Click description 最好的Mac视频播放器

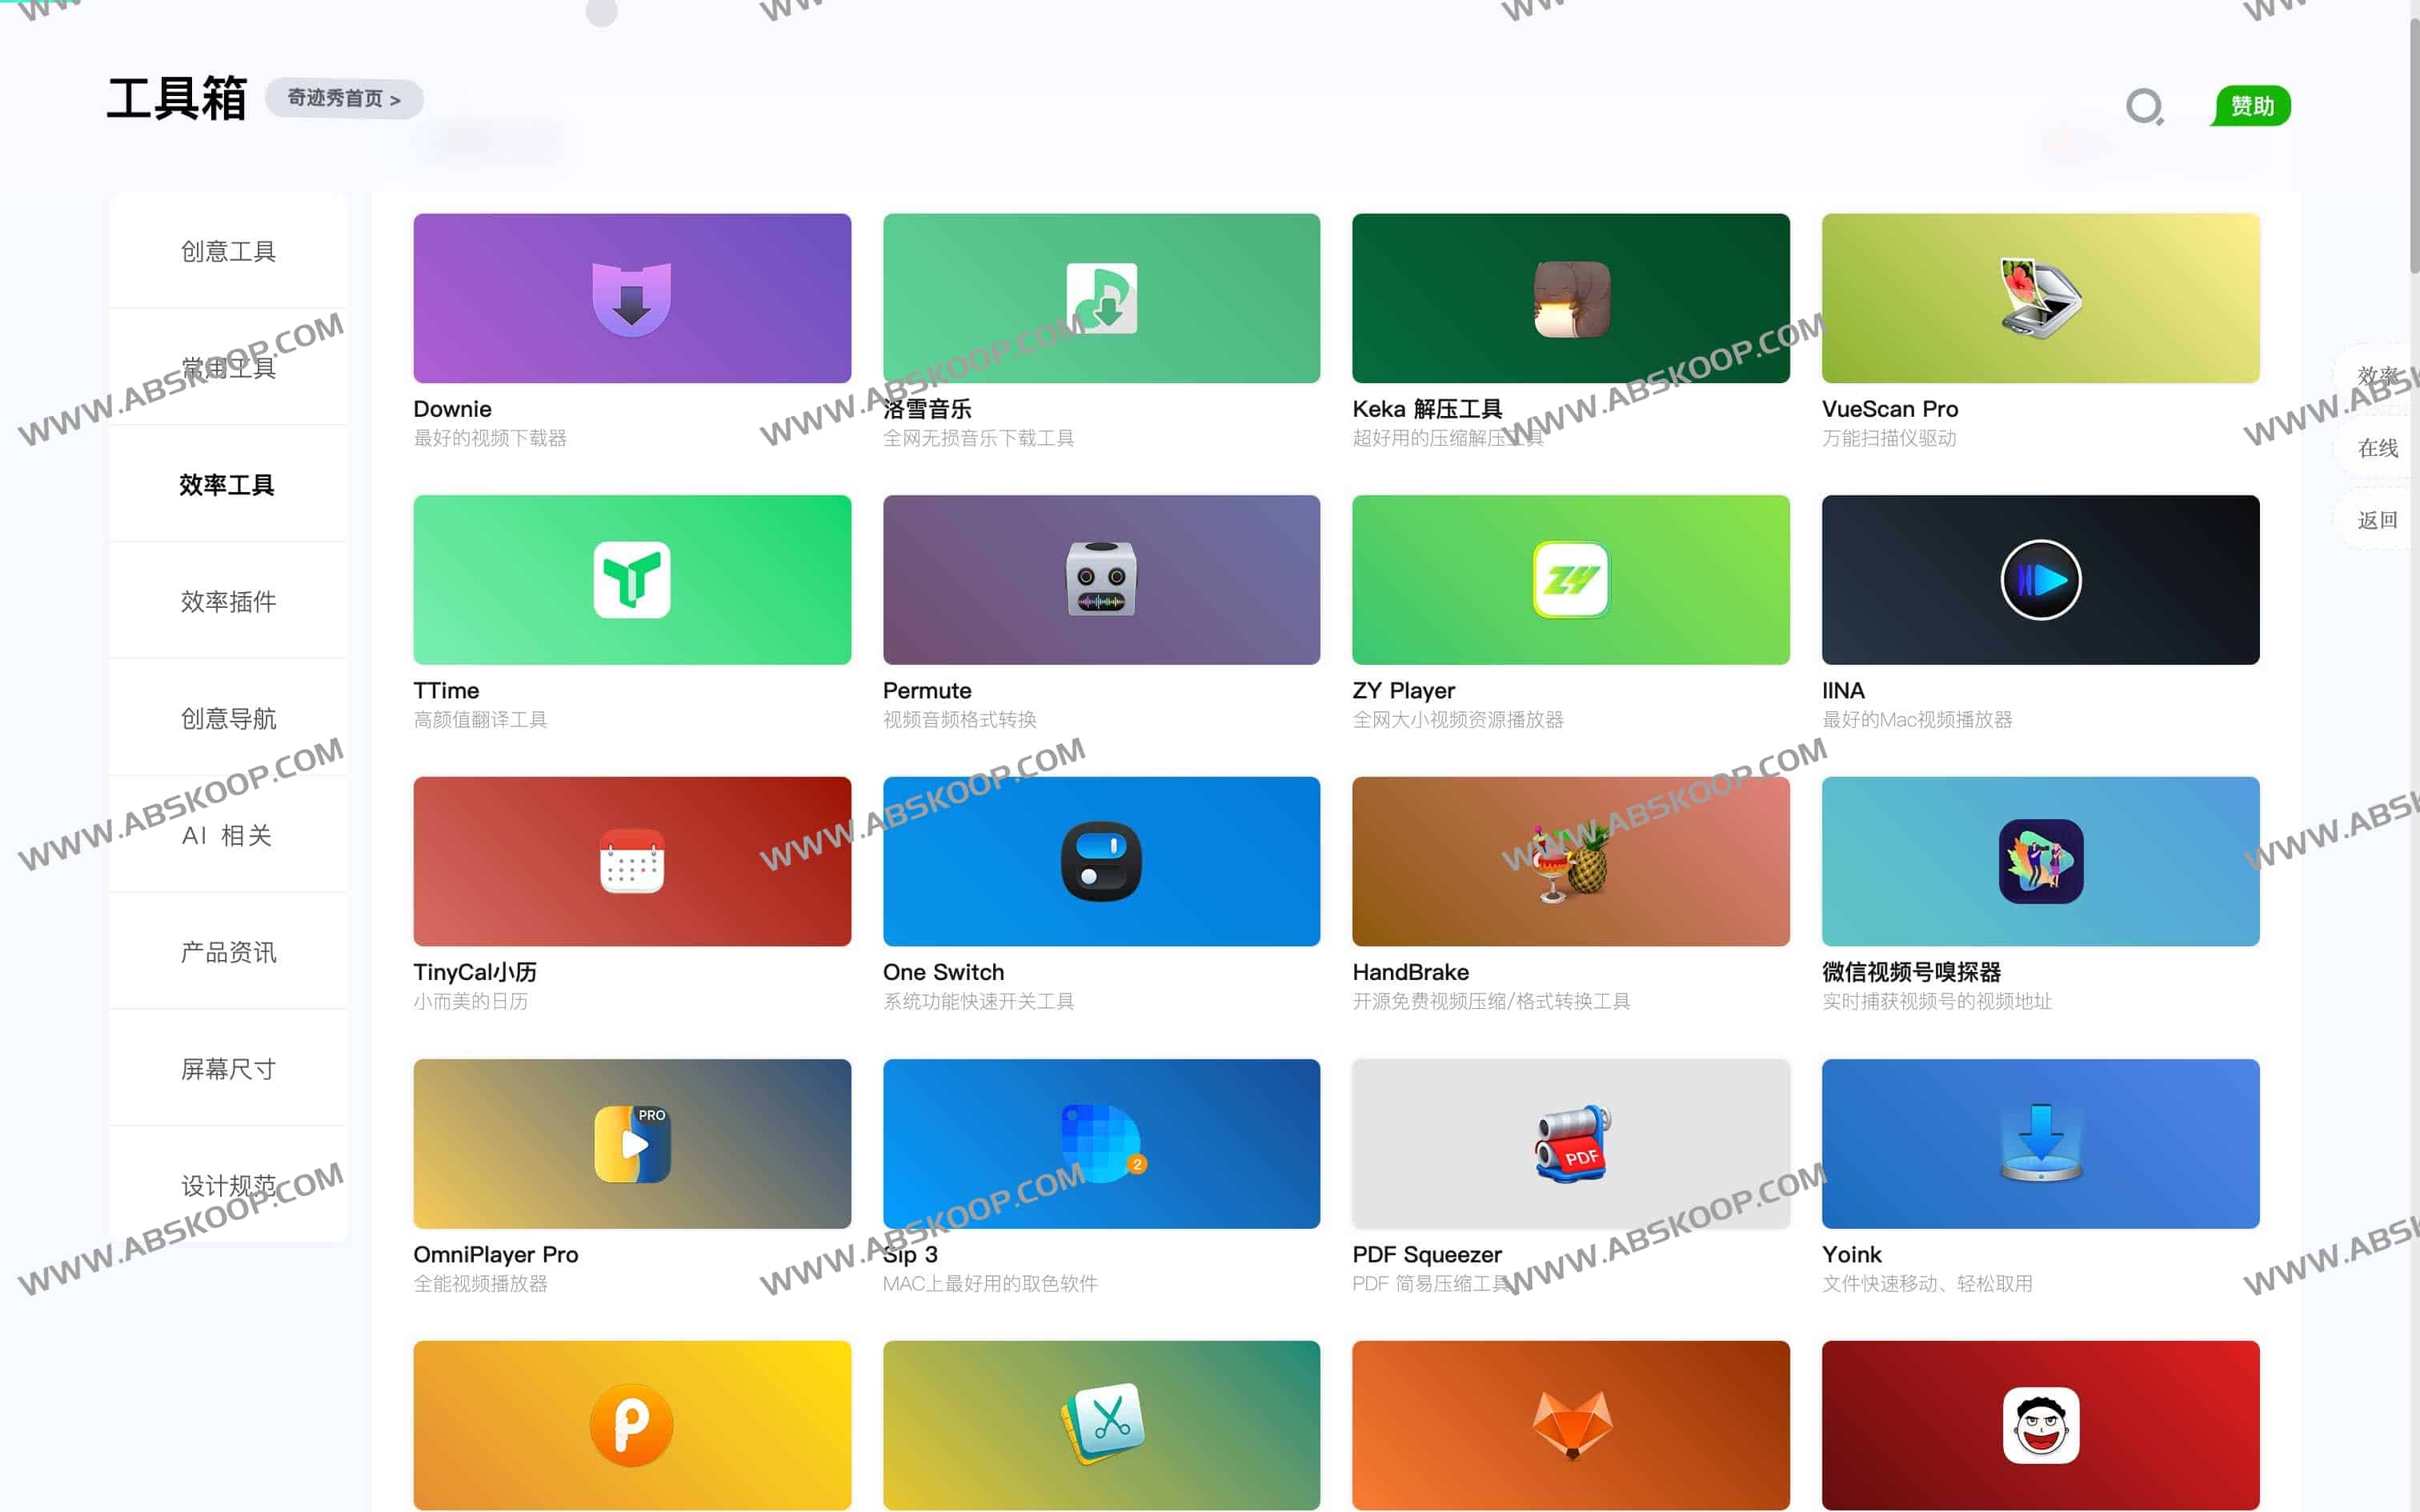tap(1918, 720)
